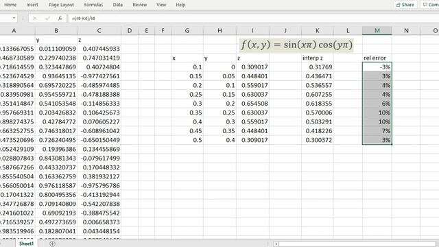Select the Sheet1 tab
Viewport: 439px width, 247px height.
pyautogui.click(x=26, y=244)
